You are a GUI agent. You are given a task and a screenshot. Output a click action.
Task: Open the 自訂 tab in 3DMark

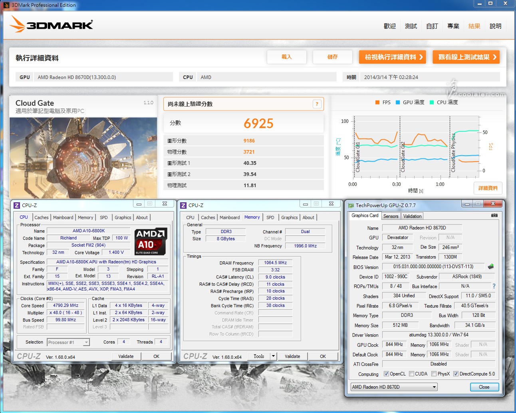(x=432, y=26)
